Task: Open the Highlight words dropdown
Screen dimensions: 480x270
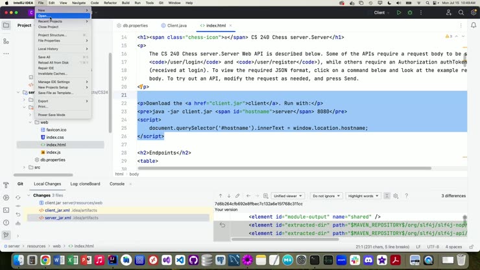Action: (363, 196)
